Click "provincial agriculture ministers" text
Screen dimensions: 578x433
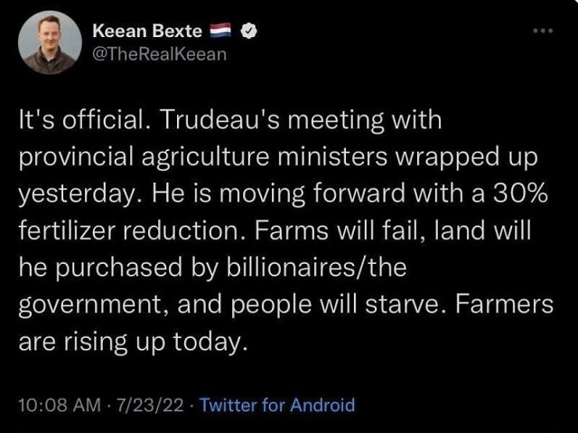tap(203, 158)
